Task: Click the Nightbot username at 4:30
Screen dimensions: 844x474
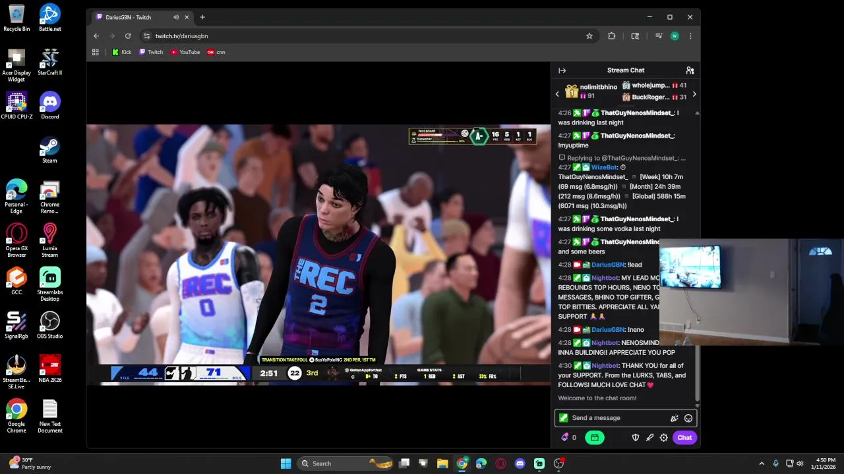Action: [605, 366]
